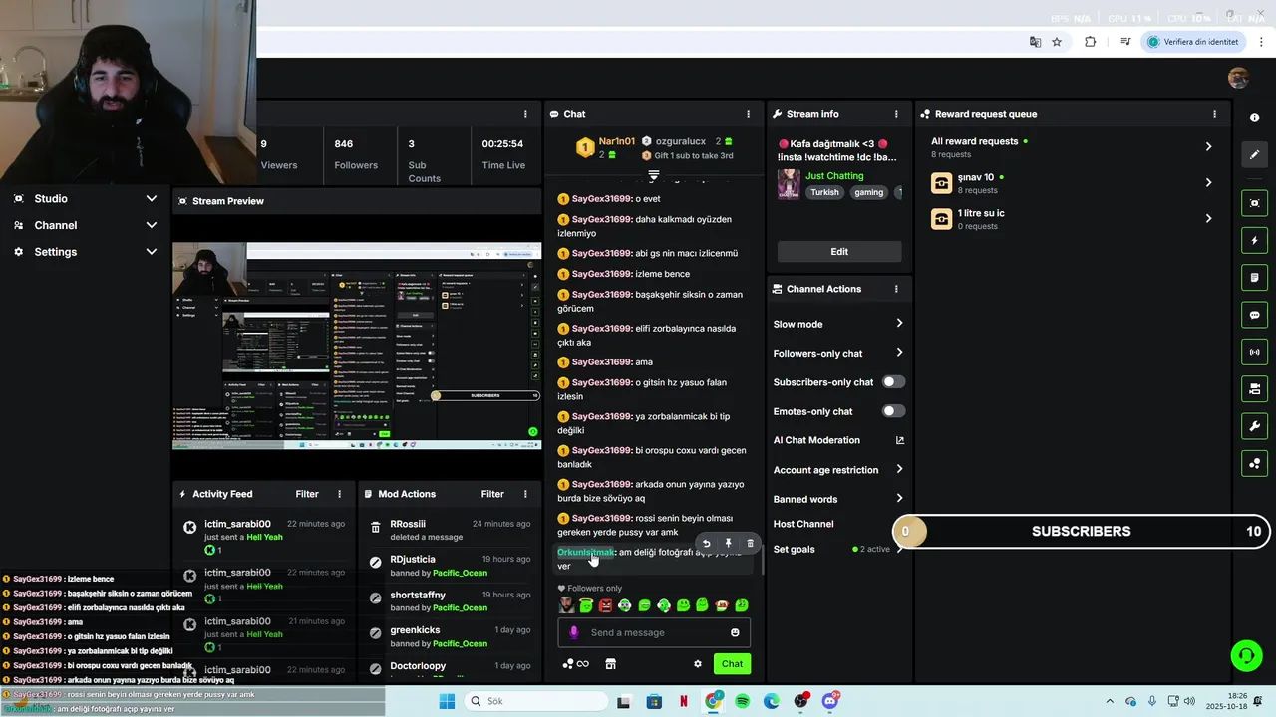Open Followers-only chat options chevron

(x=899, y=353)
